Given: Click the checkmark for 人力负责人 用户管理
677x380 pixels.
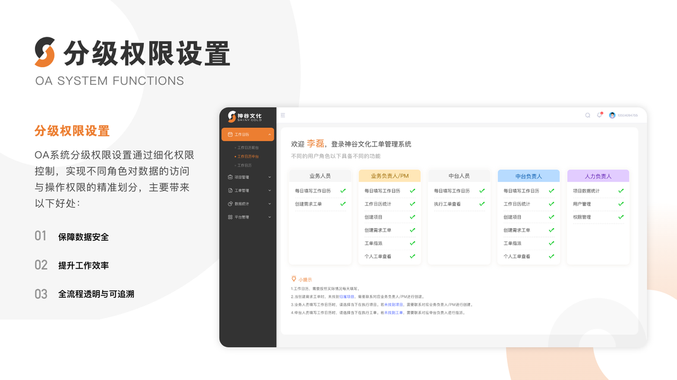Looking at the screenshot, I should (x=621, y=204).
